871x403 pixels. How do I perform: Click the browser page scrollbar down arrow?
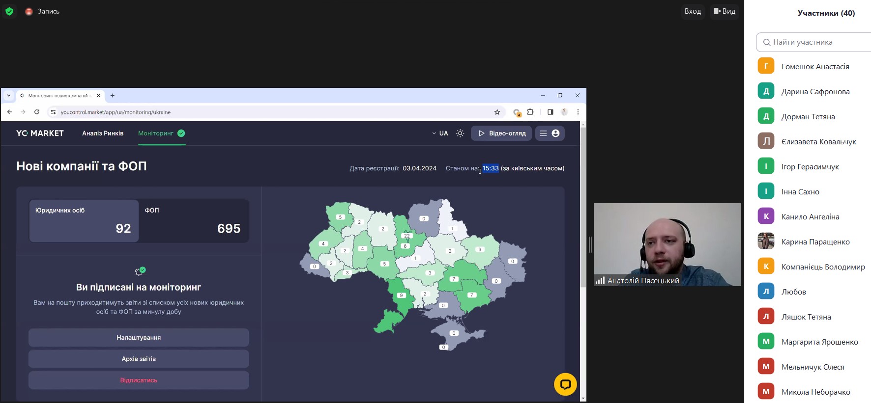pos(583,398)
